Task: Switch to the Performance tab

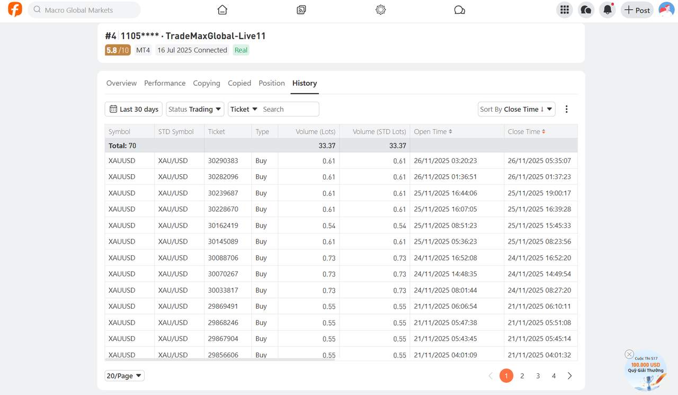Action: click(x=165, y=83)
